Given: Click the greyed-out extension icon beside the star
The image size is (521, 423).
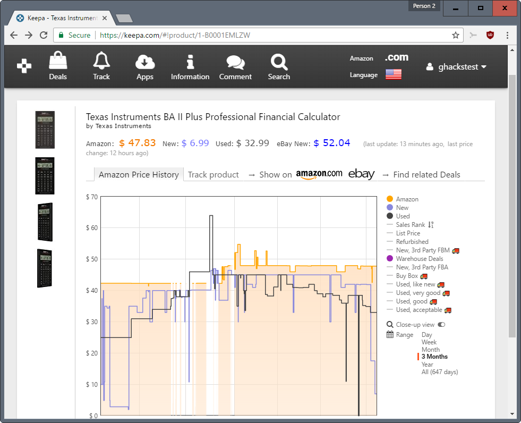Looking at the screenshot, I should 473,35.
